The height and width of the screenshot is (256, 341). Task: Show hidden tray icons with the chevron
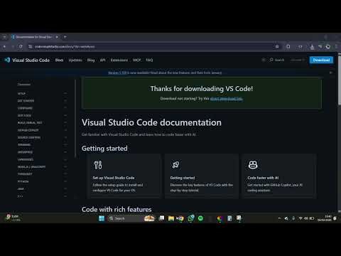coord(280,218)
